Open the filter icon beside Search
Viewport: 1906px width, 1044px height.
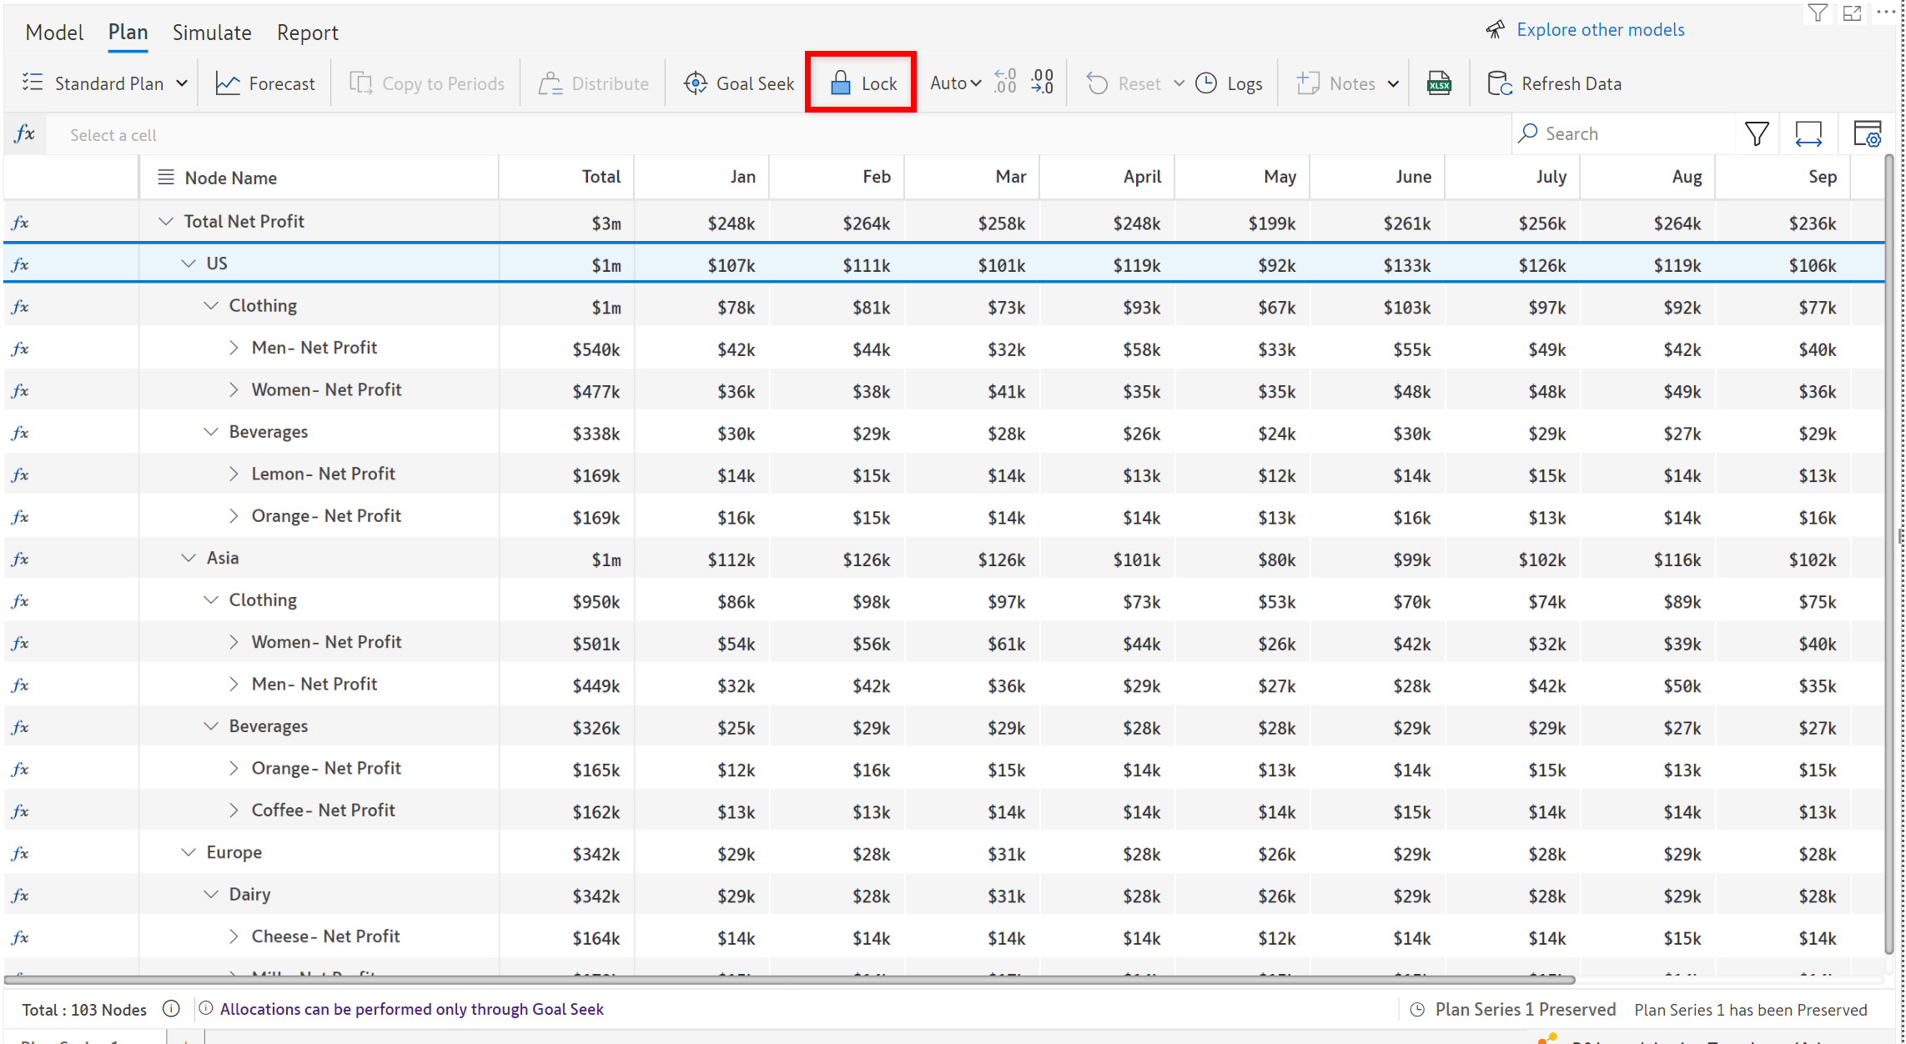(x=1757, y=134)
